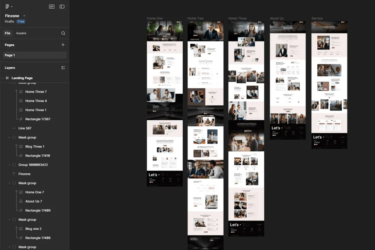This screenshot has height=250, width=375.
Task: Collapse the Landing Page layer
Action: [x=3, y=78]
